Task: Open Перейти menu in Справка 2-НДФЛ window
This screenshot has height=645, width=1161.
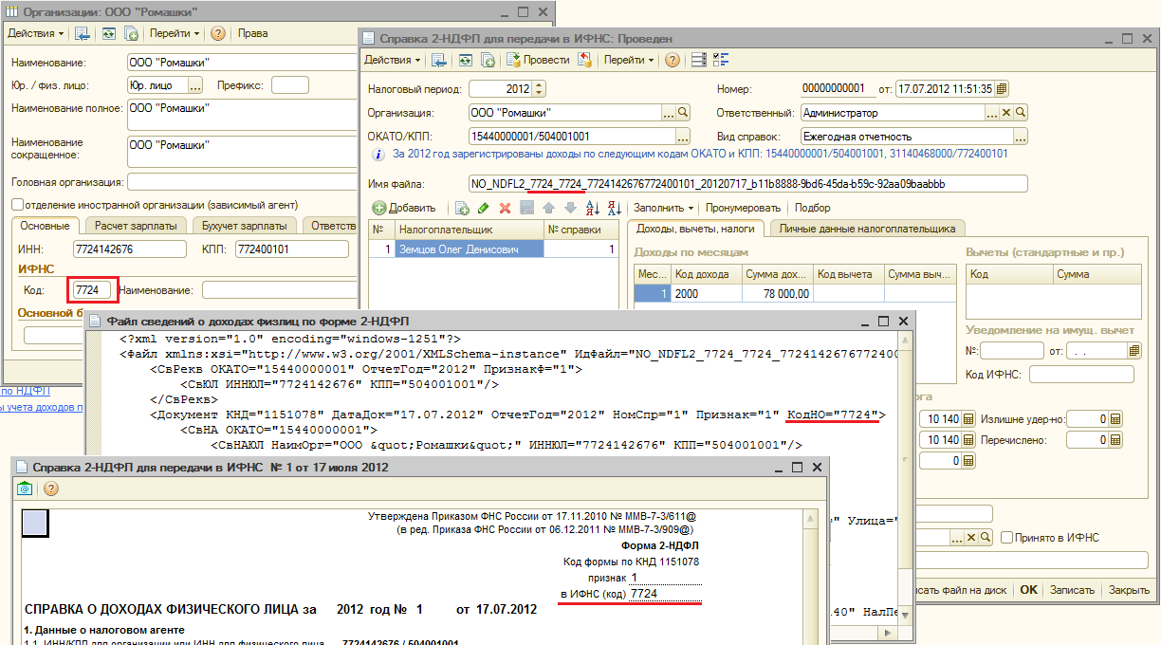Action: click(629, 60)
